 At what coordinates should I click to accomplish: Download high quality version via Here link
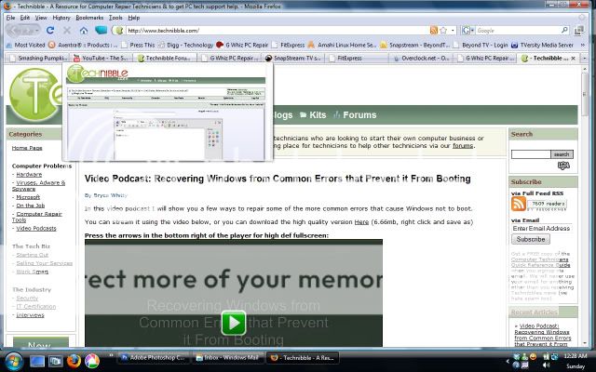[361, 222]
